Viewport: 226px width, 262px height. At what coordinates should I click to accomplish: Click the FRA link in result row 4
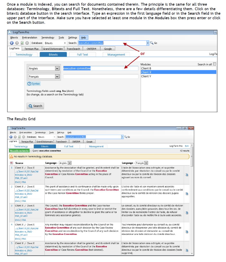point(24,239)
